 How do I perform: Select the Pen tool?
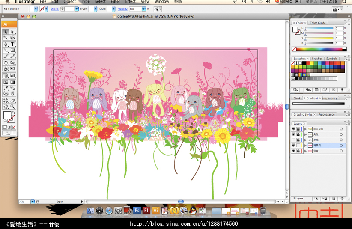point(6,44)
